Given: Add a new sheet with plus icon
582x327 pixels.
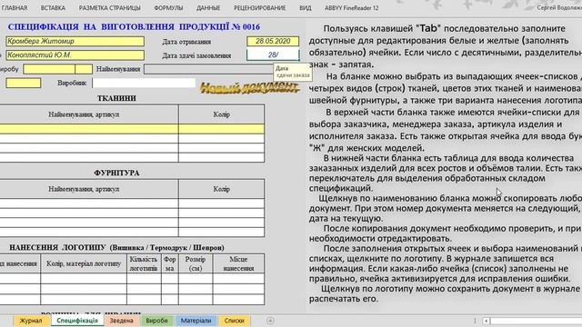Looking at the screenshot, I should [x=270, y=321].
